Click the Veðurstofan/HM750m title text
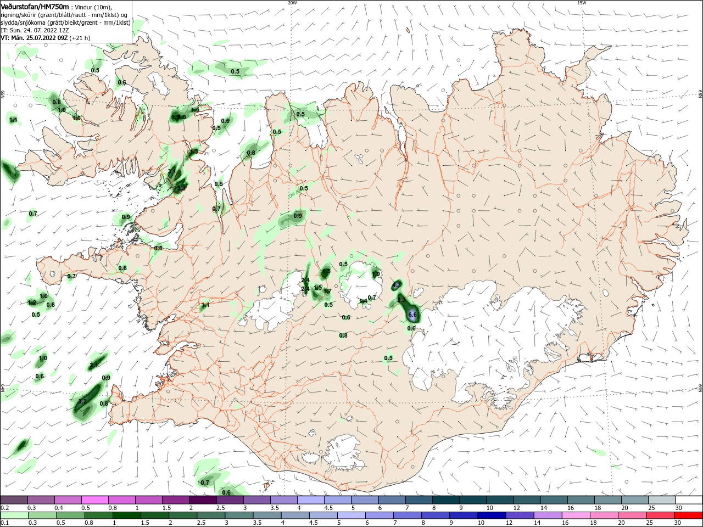The width and height of the screenshot is (703, 527). 34,6
